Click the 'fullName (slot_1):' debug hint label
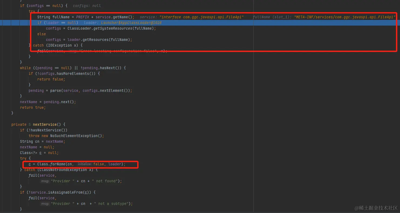 pos(272,17)
